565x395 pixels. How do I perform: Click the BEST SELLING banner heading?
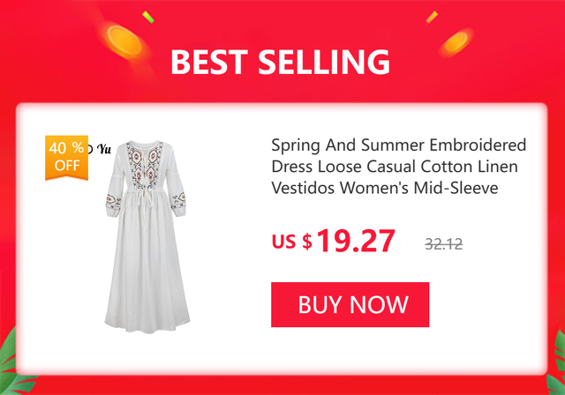(281, 62)
